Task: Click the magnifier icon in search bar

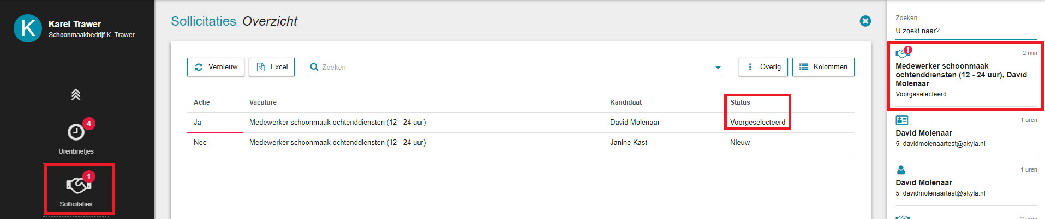Action: click(314, 67)
